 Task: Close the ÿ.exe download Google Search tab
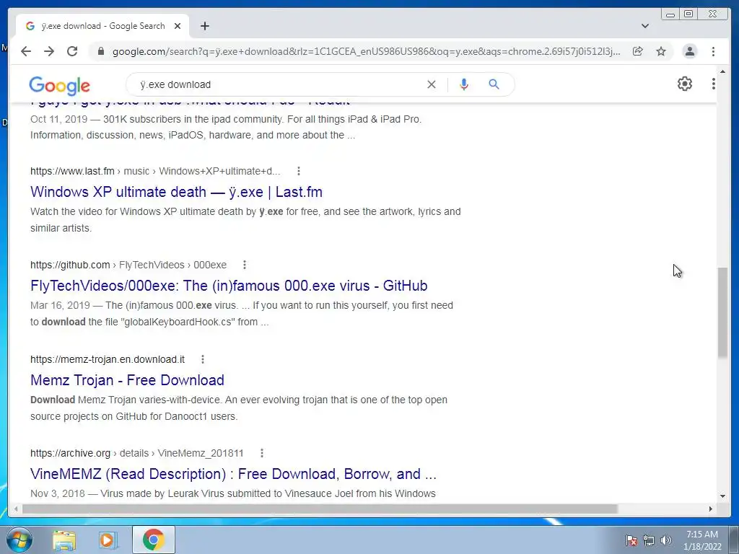pyautogui.click(x=178, y=26)
